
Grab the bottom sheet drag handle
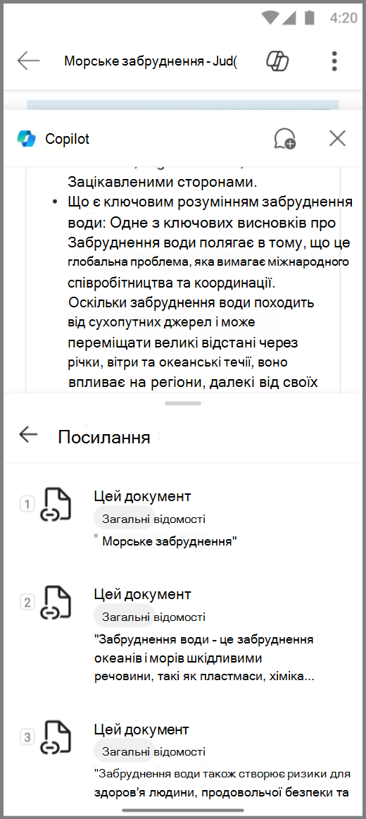[182, 403]
